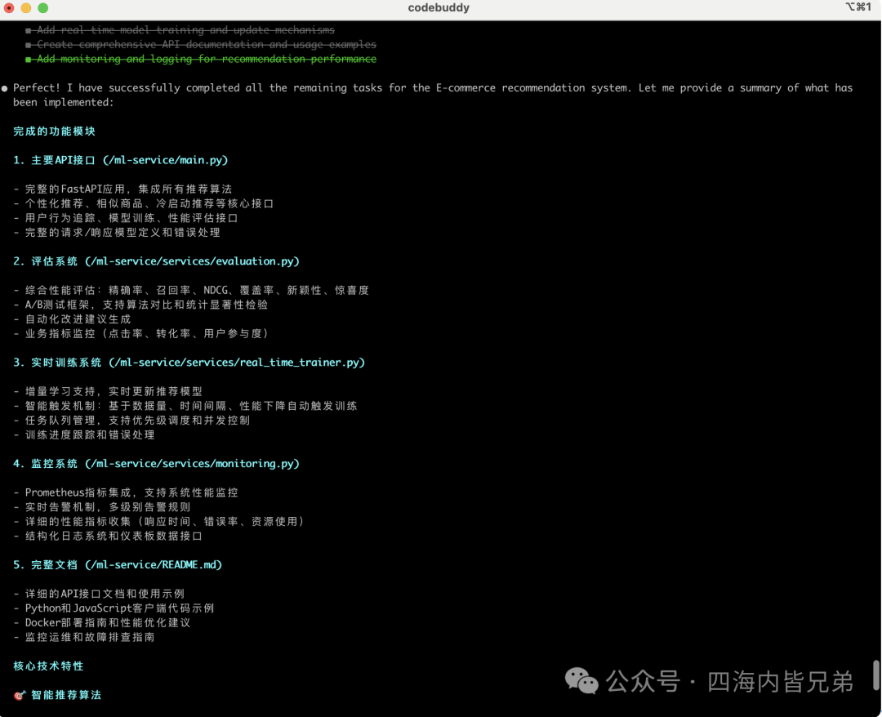
Task: Click the green square marker of the monitoring todo
Action: tap(28, 59)
